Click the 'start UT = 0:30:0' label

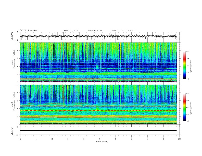[123, 31]
